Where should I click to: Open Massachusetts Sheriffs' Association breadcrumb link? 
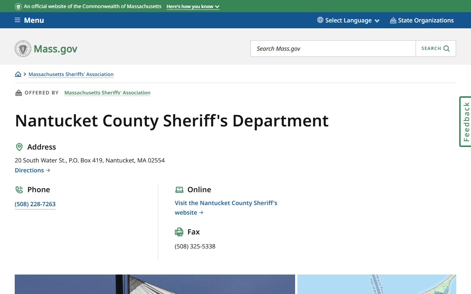coord(71,74)
